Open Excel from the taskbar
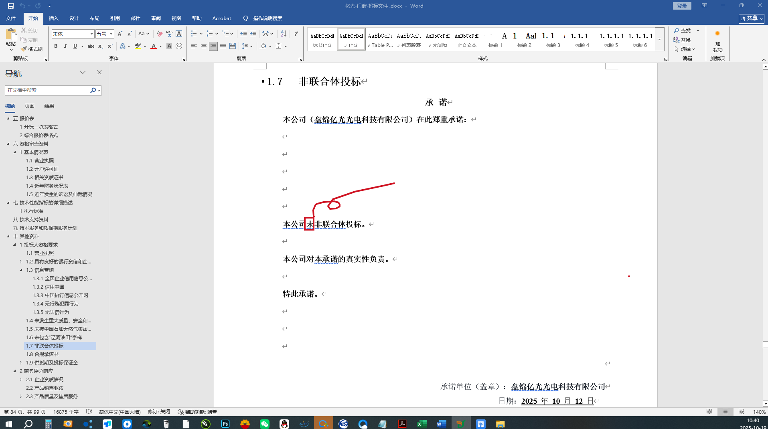The image size is (768, 429). point(421,424)
